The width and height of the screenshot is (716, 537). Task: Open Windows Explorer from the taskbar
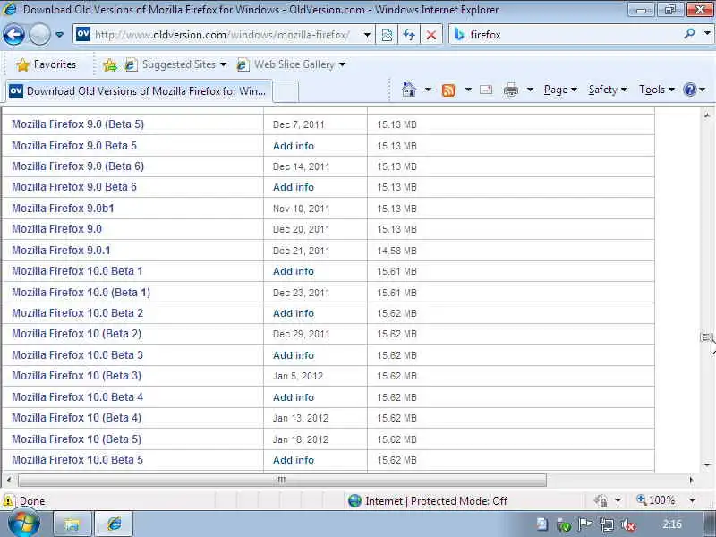point(72,524)
